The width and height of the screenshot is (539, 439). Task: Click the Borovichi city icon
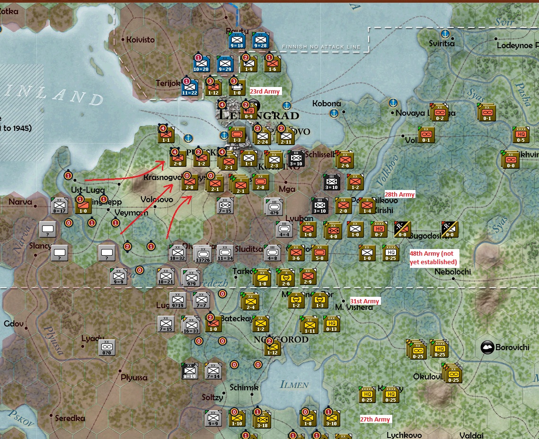[x=487, y=347]
